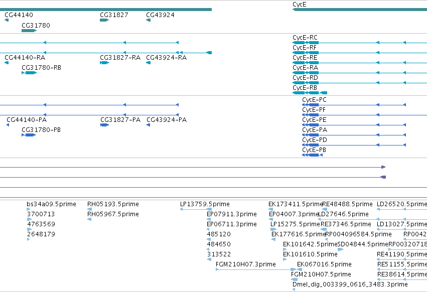Viewport: 427px width, 292px height.
Task: Click the CG43924-RA transcript label
Action: [167, 58]
